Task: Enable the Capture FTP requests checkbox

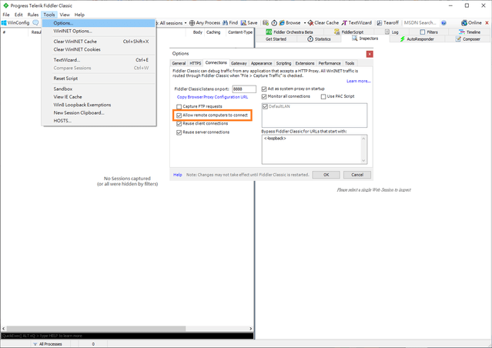Action: [x=179, y=106]
